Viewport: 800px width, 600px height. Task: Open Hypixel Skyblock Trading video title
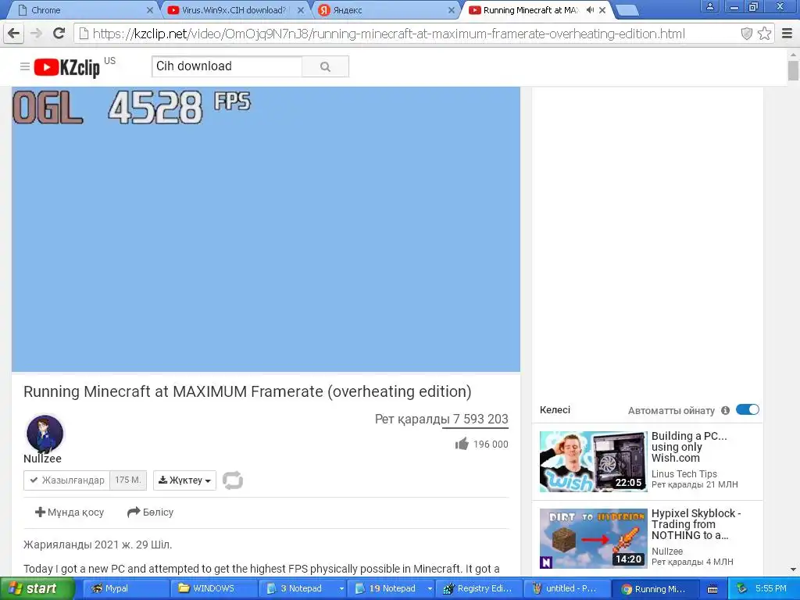point(696,524)
